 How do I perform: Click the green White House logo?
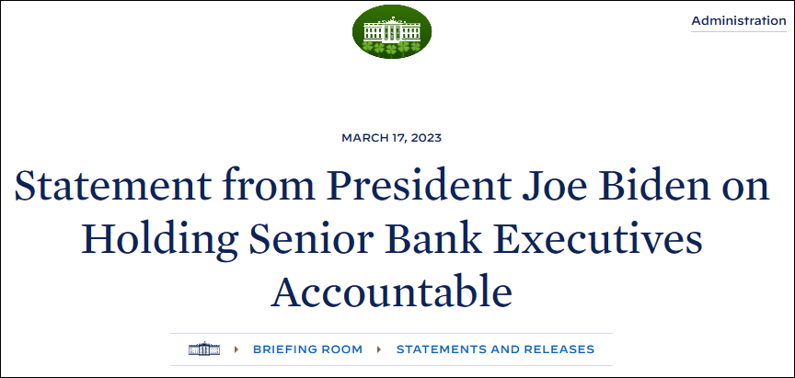(392, 31)
